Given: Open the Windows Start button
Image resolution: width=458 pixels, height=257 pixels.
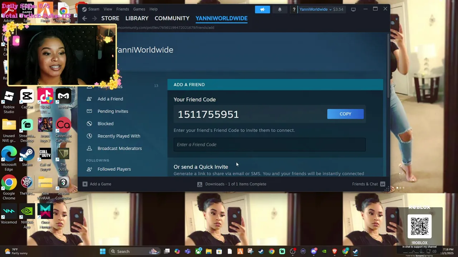Looking at the screenshot, I should coord(103,251).
